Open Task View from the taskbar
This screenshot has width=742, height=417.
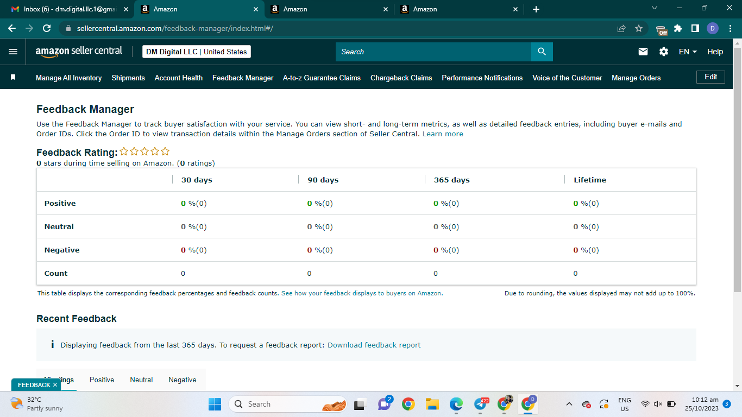point(359,404)
